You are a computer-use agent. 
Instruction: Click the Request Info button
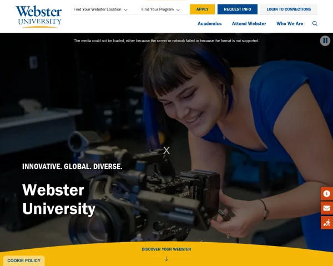coord(238,9)
